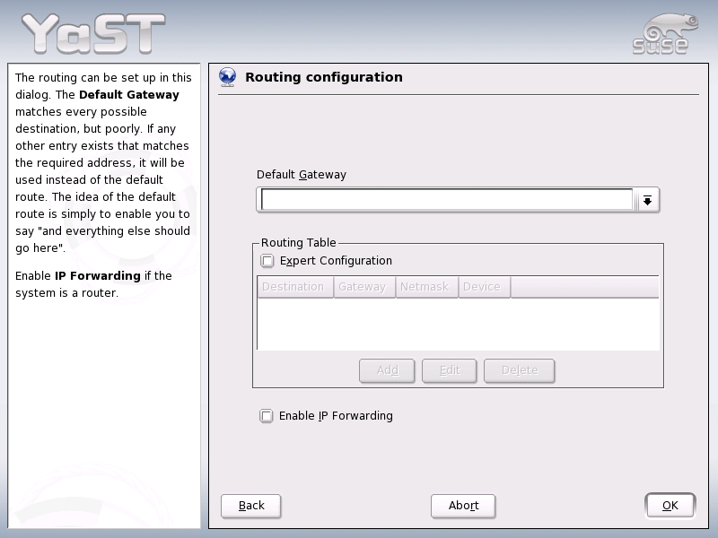Viewport: 718px width, 538px height.
Task: Click the Delete button in Routing Table
Action: click(519, 370)
